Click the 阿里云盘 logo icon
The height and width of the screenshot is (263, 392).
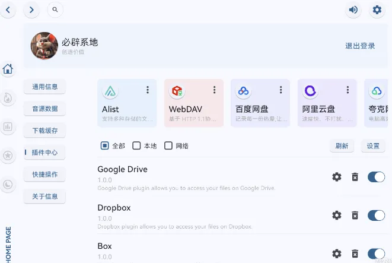[310, 91]
